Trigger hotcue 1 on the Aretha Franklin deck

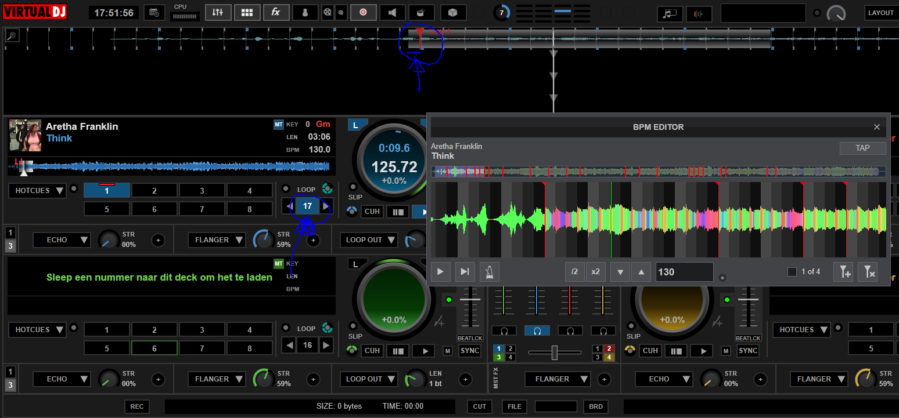pos(107,190)
